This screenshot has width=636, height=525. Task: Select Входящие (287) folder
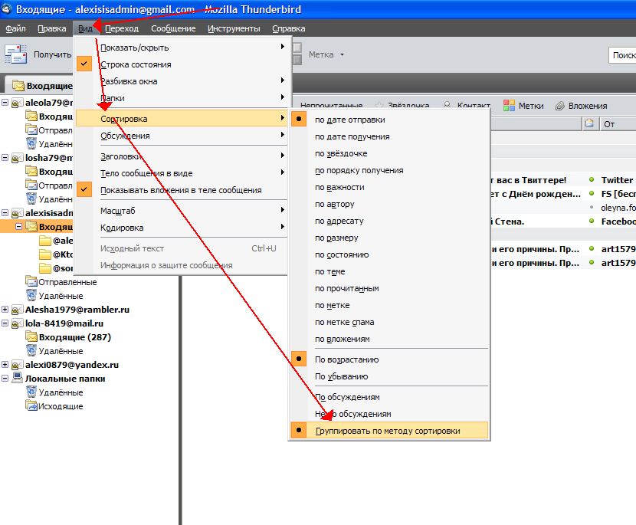click(x=74, y=336)
